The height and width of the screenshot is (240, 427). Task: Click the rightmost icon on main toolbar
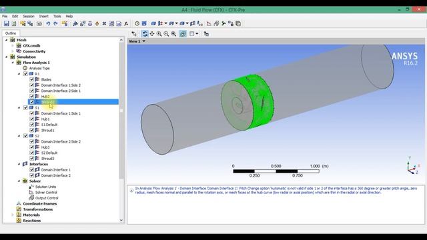238,24
